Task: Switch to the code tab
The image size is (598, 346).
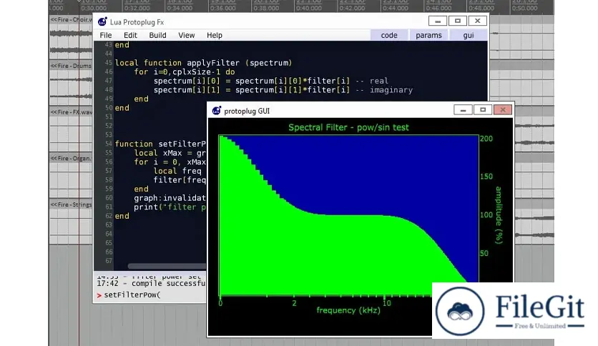Action: [389, 35]
